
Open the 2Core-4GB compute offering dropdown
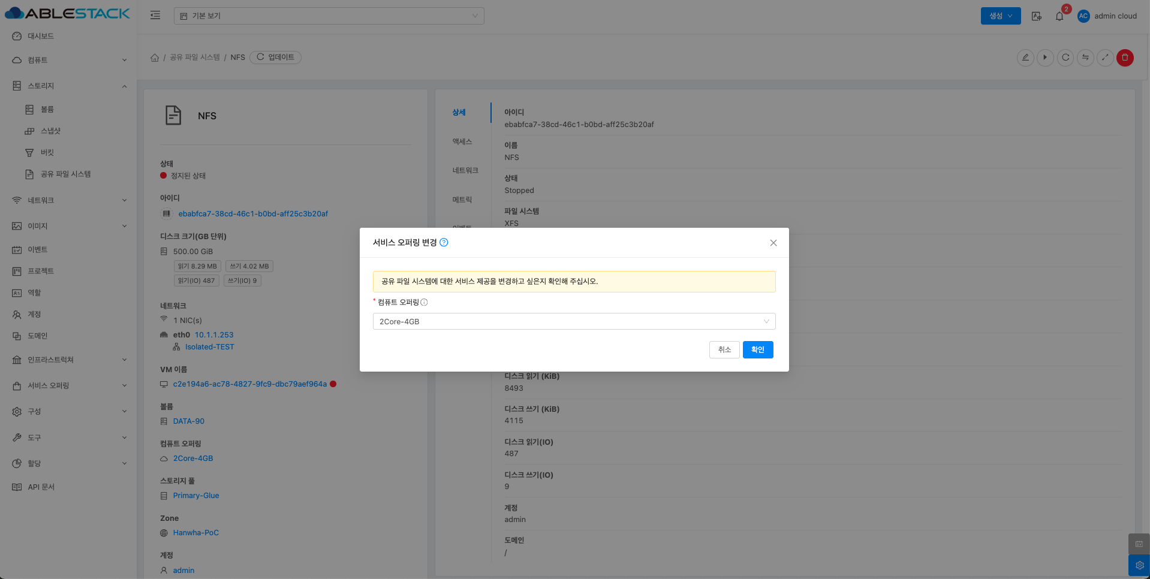click(x=574, y=321)
